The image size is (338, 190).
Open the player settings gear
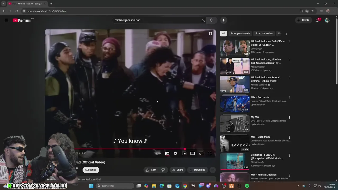(x=176, y=153)
